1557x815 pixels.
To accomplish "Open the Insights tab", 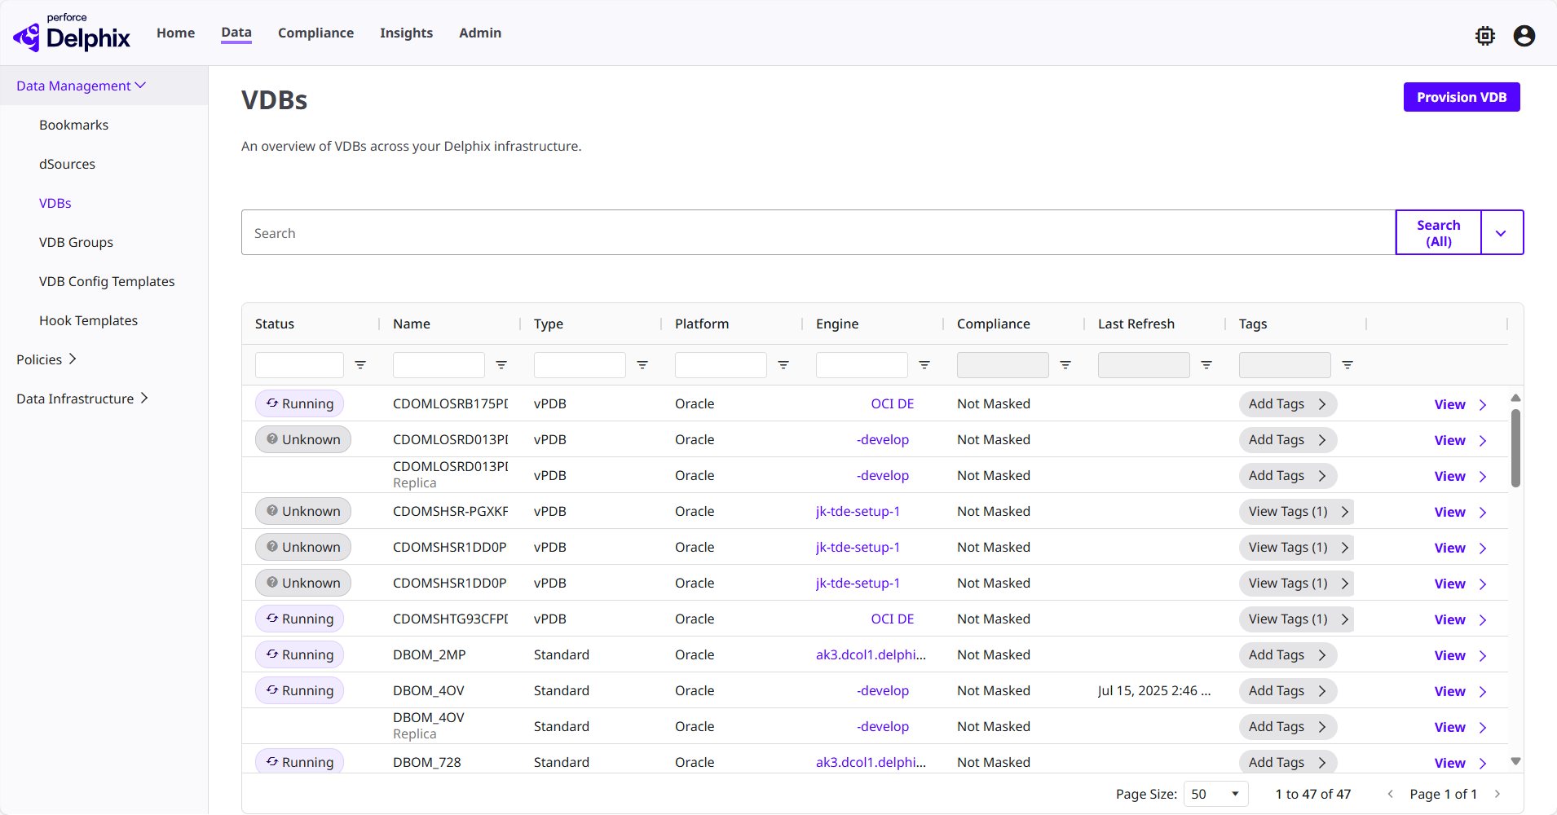I will pos(406,33).
